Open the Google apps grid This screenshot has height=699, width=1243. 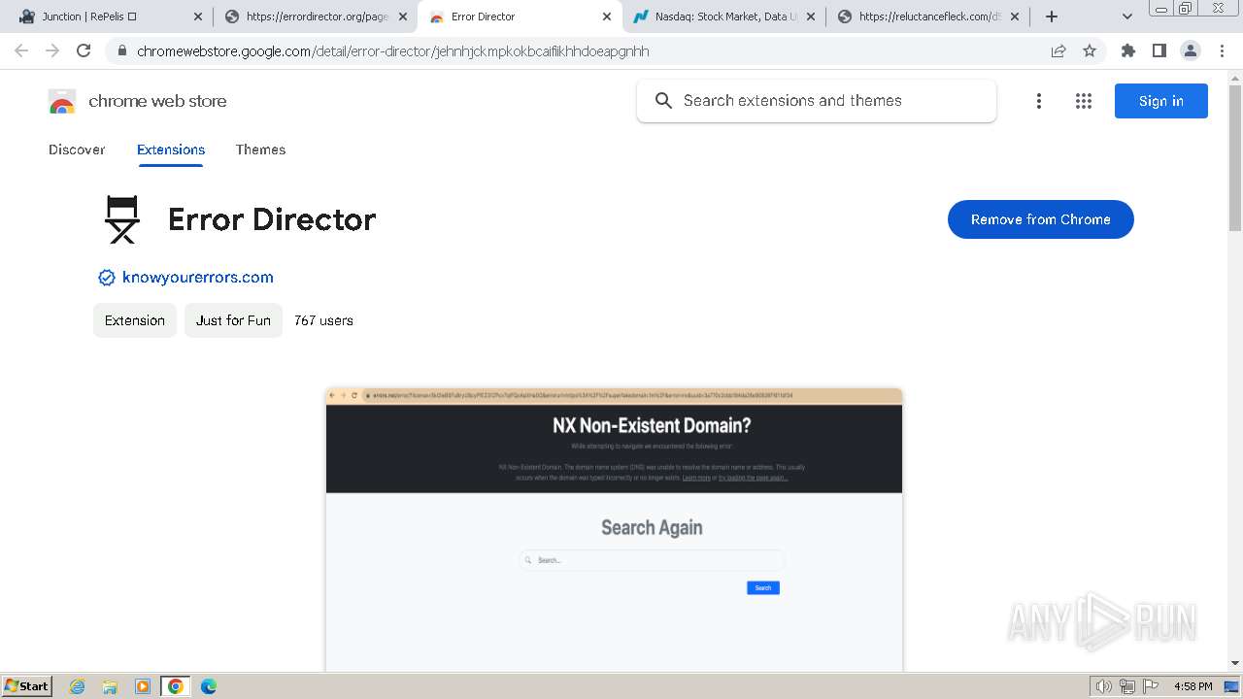tap(1084, 101)
